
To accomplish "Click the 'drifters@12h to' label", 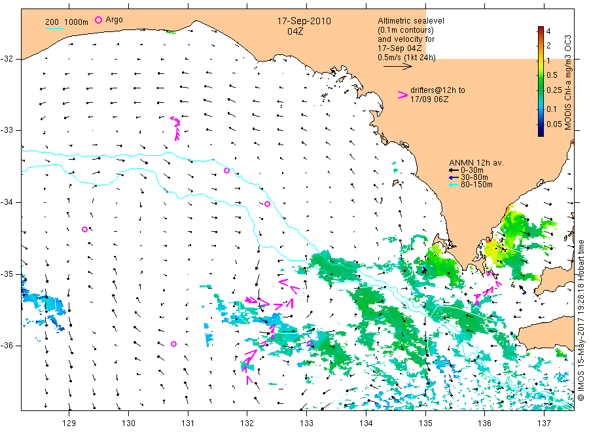I will click(x=438, y=90).
